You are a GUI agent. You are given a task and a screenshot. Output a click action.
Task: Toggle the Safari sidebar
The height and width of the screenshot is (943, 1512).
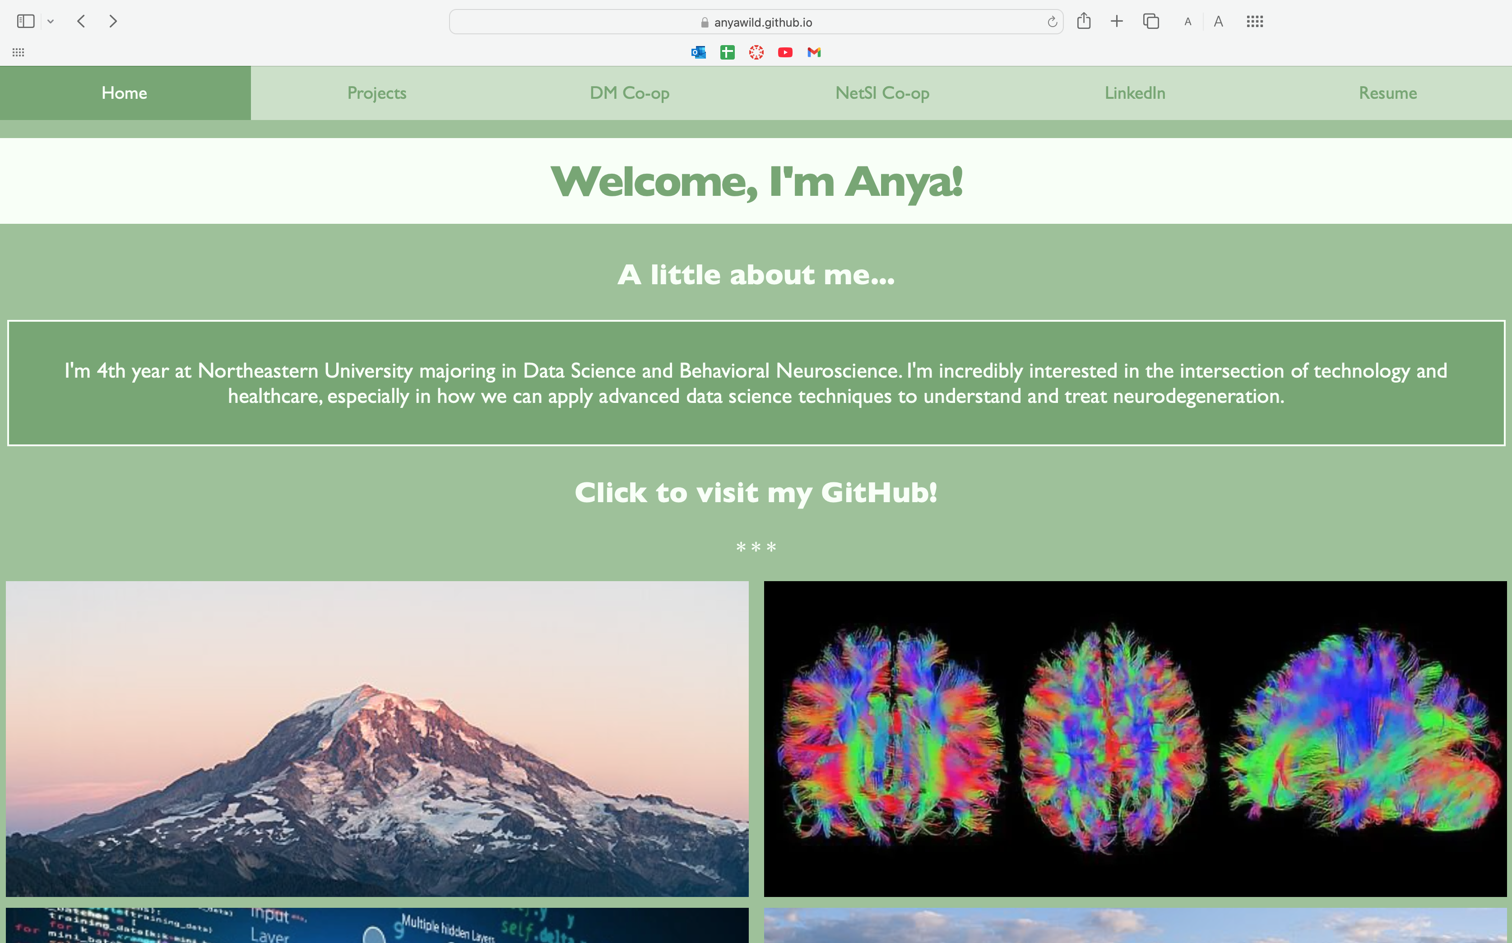pos(26,22)
